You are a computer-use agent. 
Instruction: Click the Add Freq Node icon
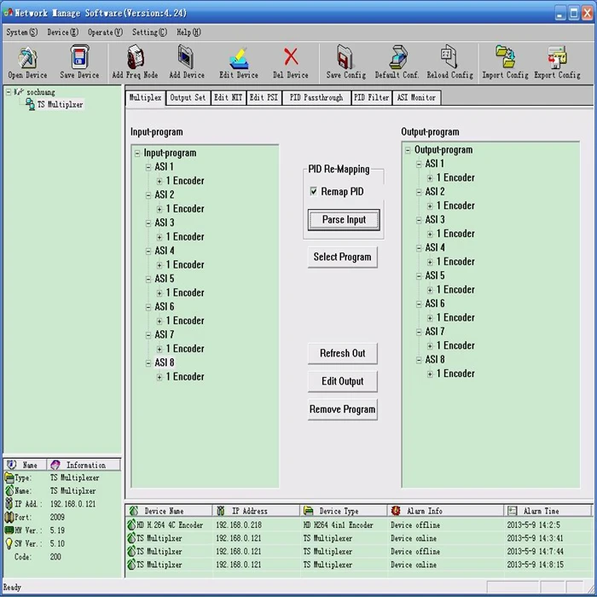tap(135, 57)
